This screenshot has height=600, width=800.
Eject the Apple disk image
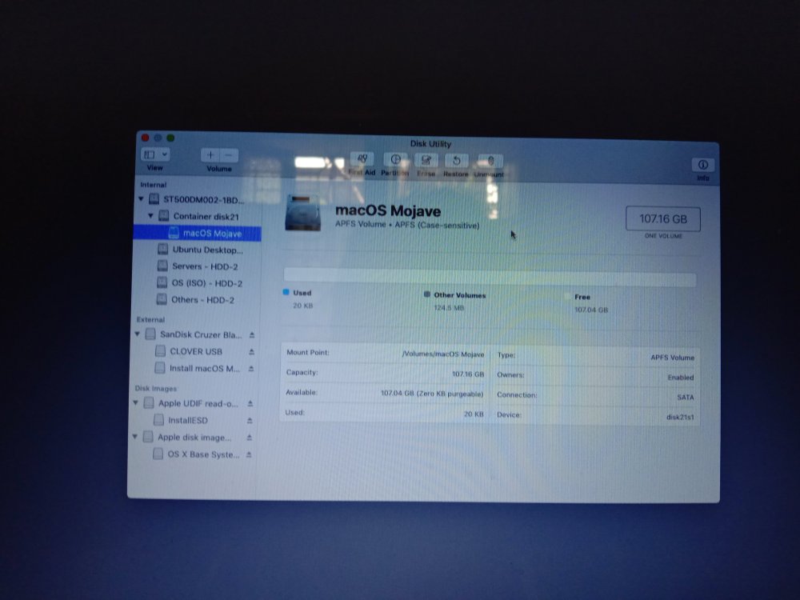click(250, 438)
